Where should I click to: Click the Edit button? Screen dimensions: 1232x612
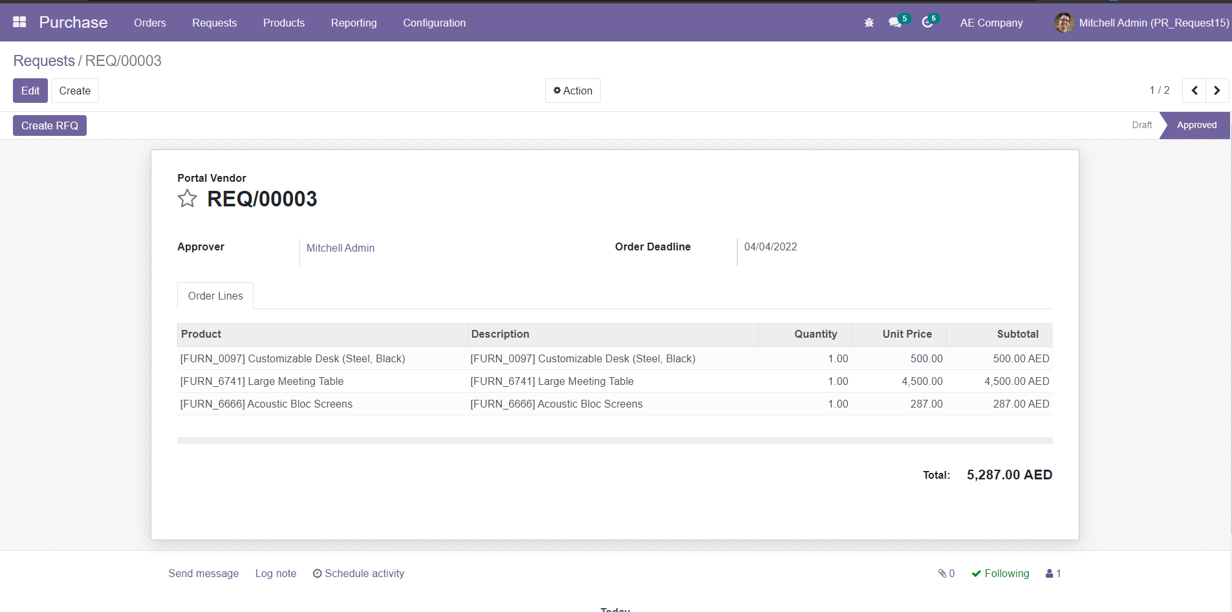(x=30, y=91)
